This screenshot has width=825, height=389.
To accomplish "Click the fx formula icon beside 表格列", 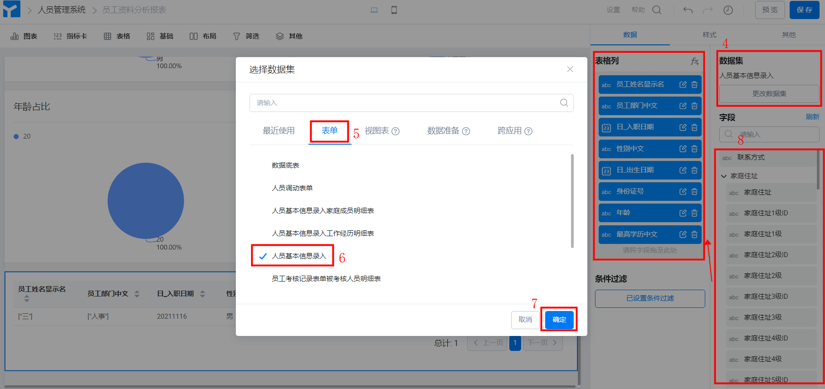I will 694,61.
